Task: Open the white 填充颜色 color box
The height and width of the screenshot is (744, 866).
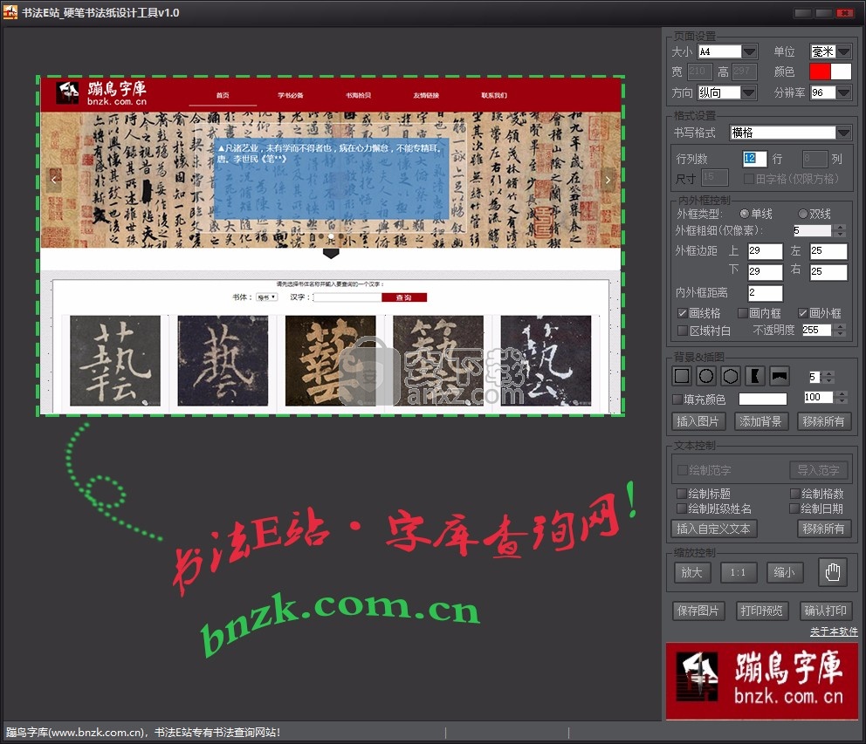Action: (762, 399)
